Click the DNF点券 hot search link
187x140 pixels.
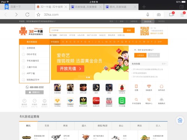(x=63, y=35)
